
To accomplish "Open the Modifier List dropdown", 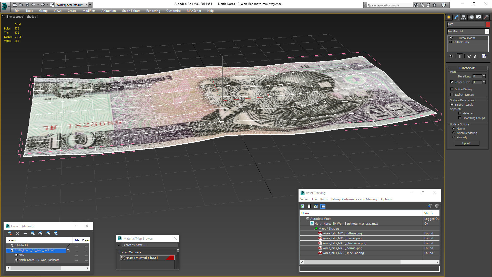I will click(x=487, y=31).
